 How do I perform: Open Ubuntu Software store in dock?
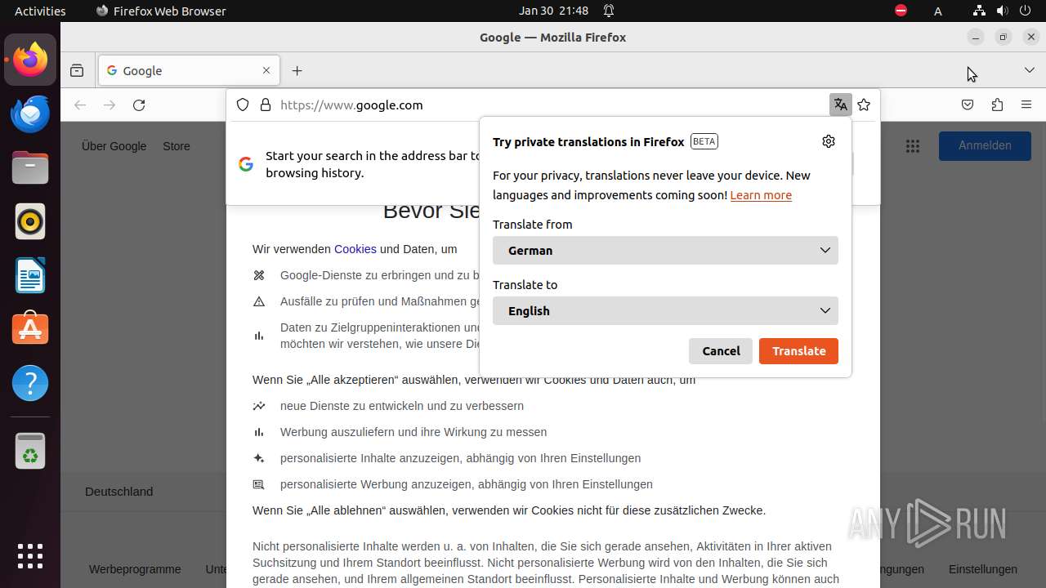tap(30, 329)
